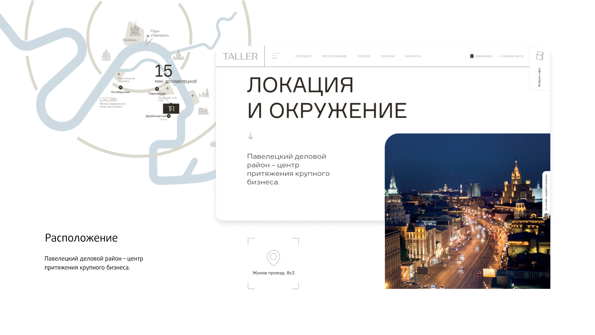Click the Октябрьская metro marker
Image resolution: width=595 pixels, height=335 pixels.
coord(120,87)
